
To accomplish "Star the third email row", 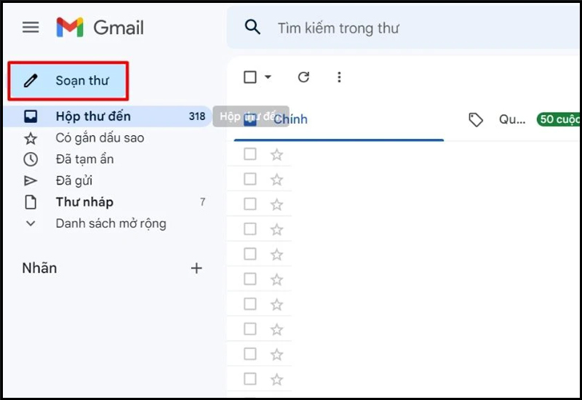I will [277, 204].
